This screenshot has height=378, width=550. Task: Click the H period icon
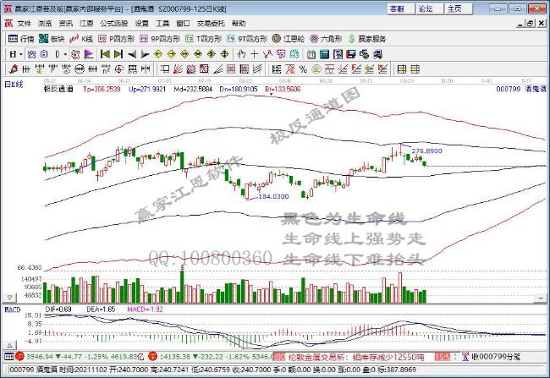click(13, 54)
